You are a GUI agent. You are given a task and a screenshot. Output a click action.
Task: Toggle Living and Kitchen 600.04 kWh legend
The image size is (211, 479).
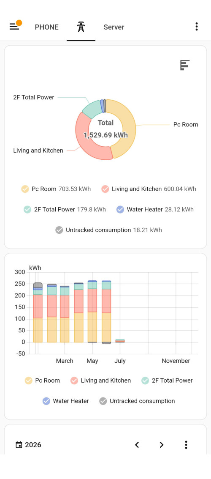(x=149, y=189)
